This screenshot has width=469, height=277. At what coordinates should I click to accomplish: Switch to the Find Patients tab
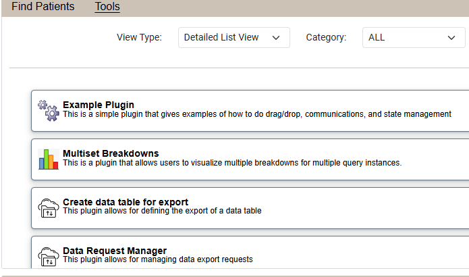click(43, 7)
